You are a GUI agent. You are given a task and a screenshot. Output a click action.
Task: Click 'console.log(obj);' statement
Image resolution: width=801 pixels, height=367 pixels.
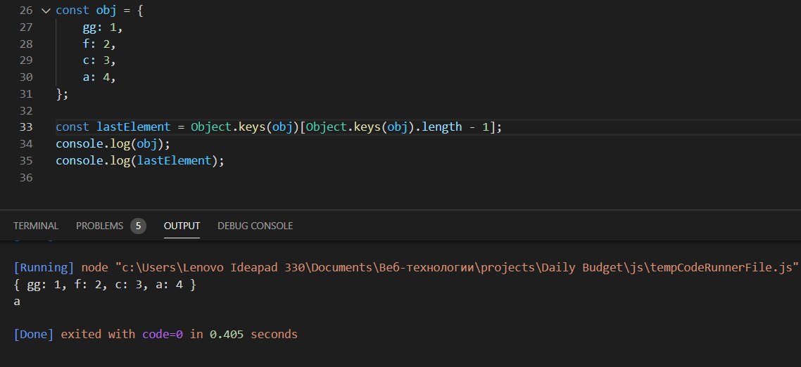[113, 144]
